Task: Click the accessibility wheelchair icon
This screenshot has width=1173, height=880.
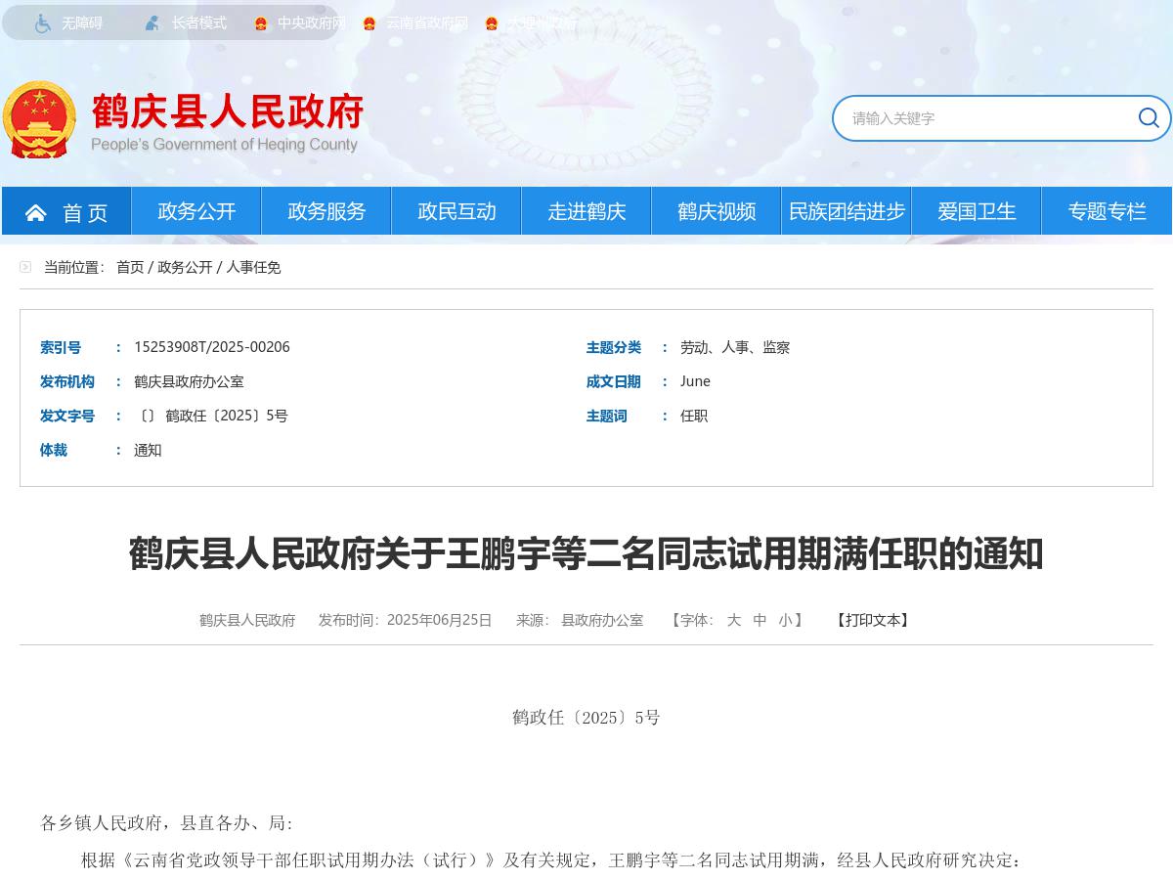Action: coord(42,22)
